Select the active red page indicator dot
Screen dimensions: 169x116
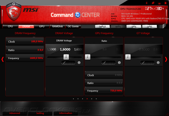click(87, 99)
